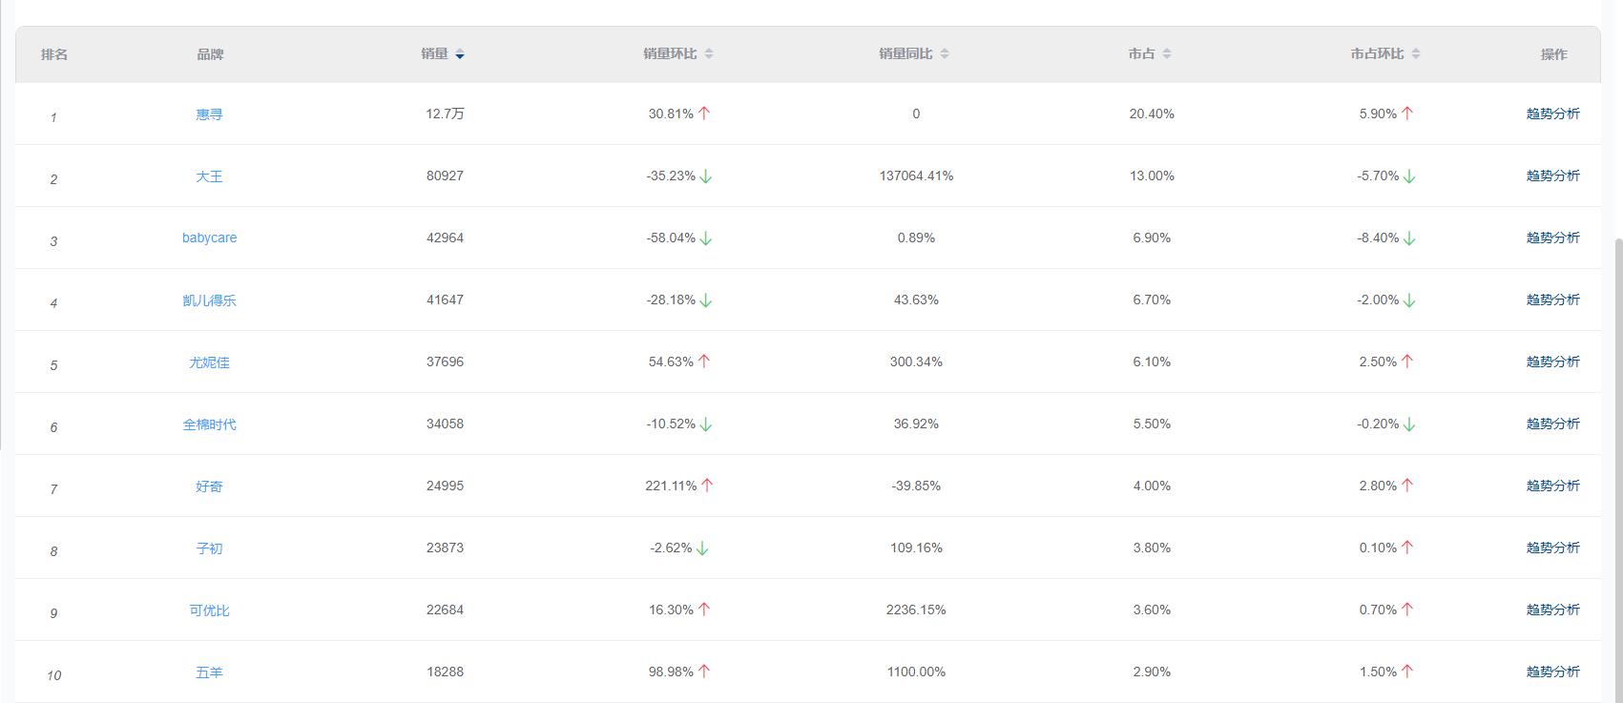The image size is (1623, 703).
Task: Click the 6.10% market share value
Action: click(x=1152, y=362)
